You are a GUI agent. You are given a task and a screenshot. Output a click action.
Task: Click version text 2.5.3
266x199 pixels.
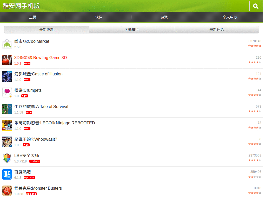click(x=18, y=47)
